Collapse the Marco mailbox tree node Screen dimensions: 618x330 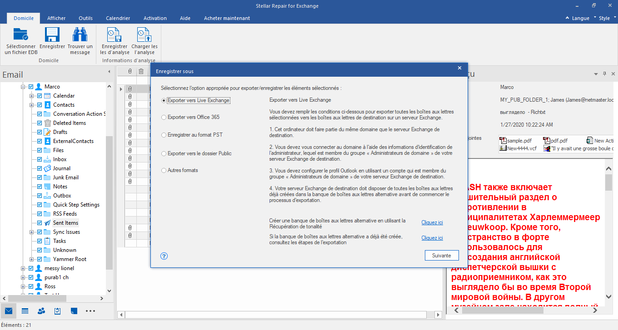[23, 87]
